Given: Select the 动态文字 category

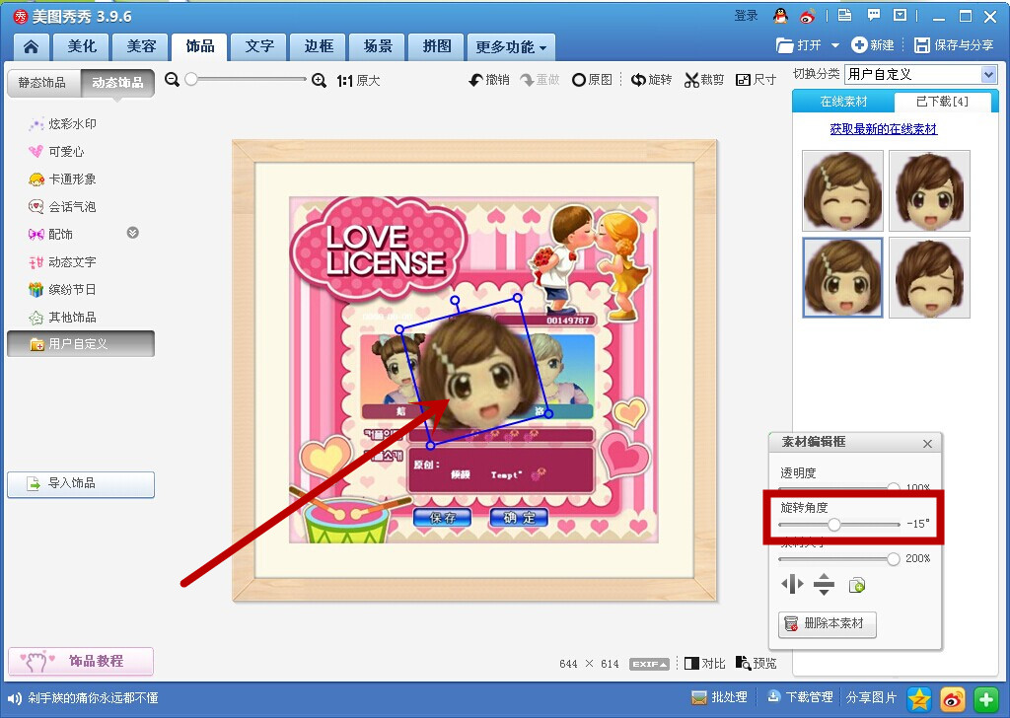Looking at the screenshot, I should point(62,262).
